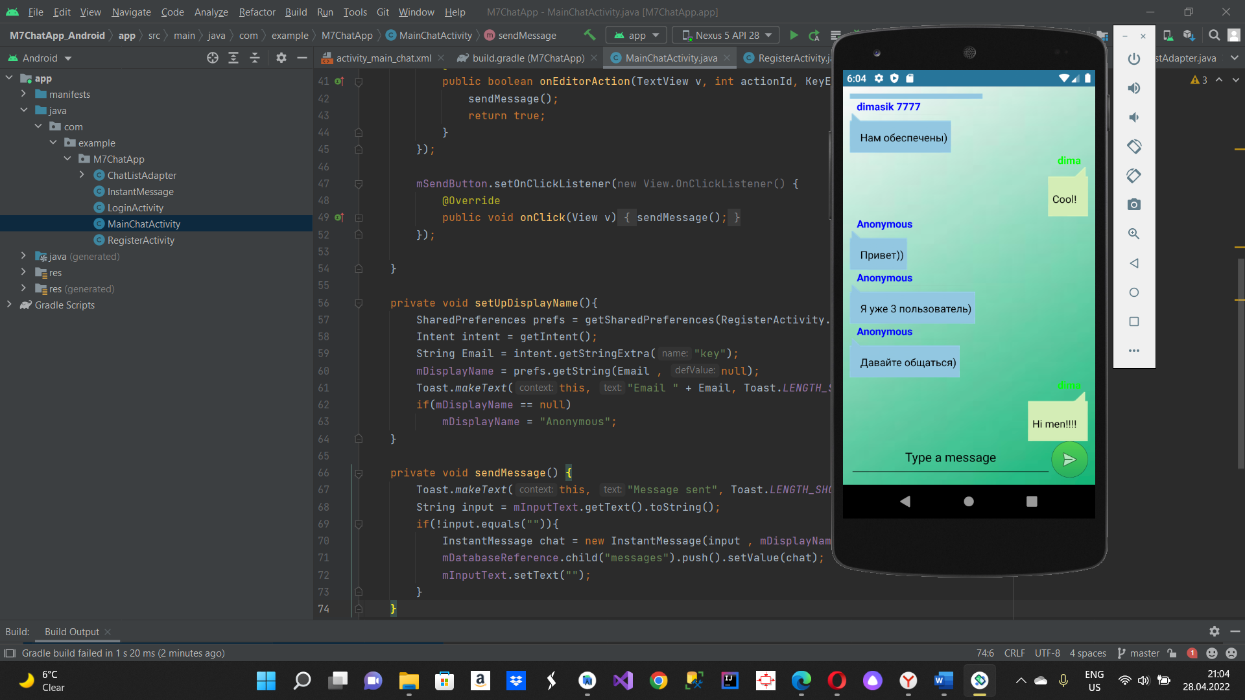This screenshot has height=700, width=1245.
Task: Select the Build Output tab
Action: click(x=72, y=631)
